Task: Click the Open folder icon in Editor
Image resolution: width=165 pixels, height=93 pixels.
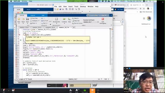Action: pyautogui.click(x=23, y=19)
